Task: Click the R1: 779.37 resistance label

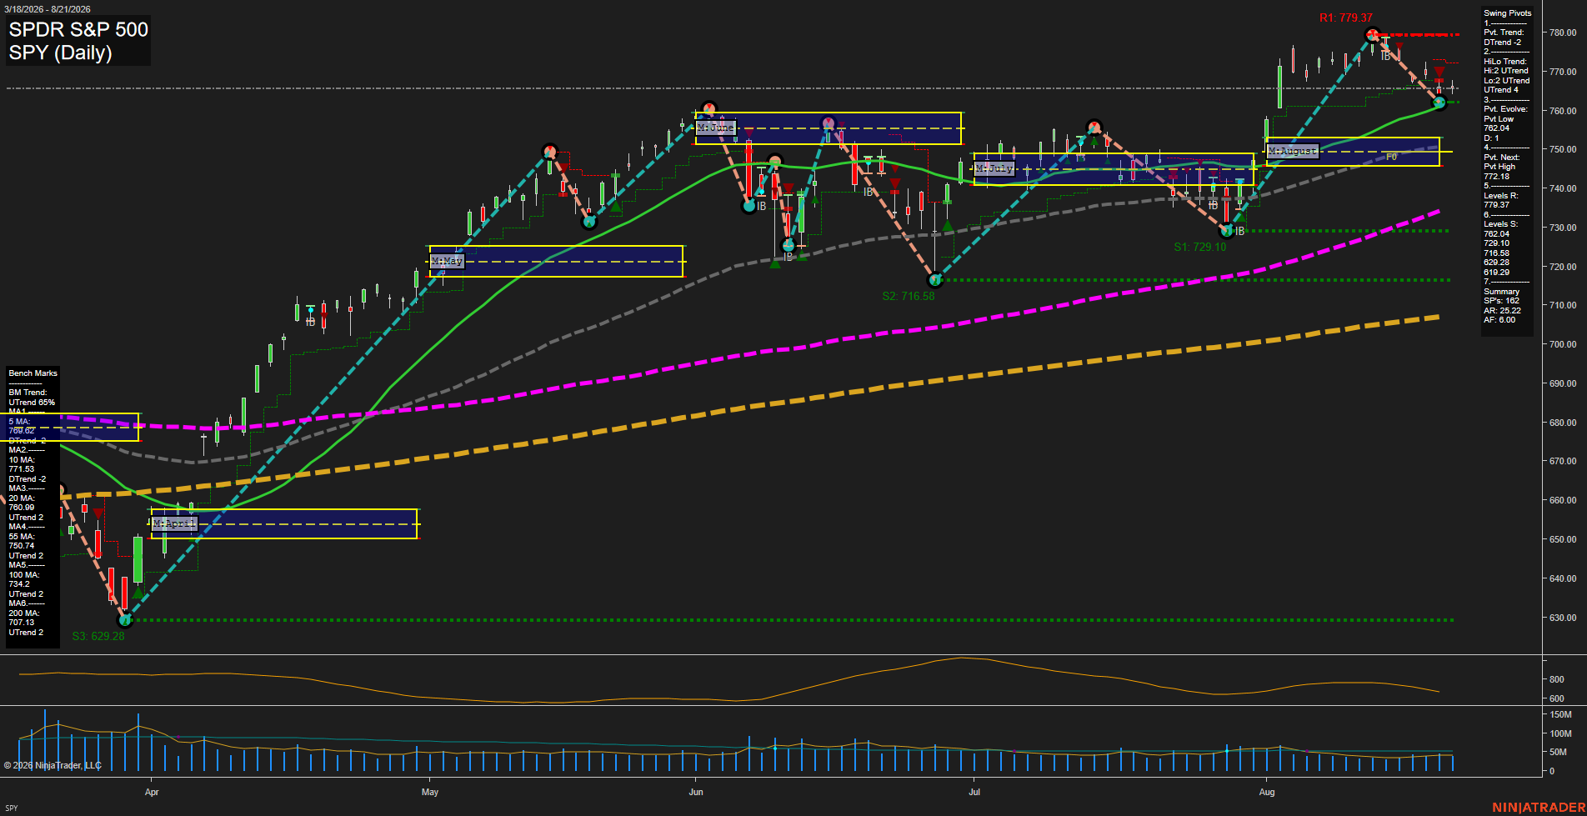Action: click(x=1345, y=18)
